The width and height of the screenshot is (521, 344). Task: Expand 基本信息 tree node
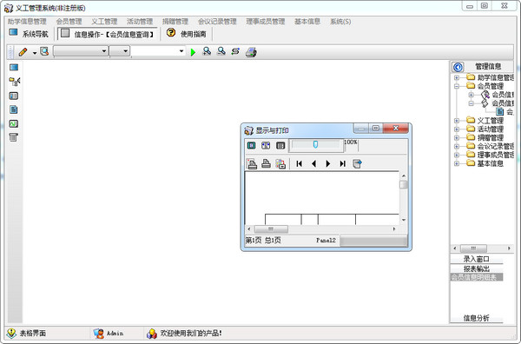457,163
